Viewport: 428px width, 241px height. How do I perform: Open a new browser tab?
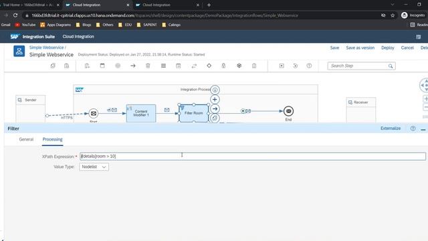pyautogui.click(x=209, y=5)
